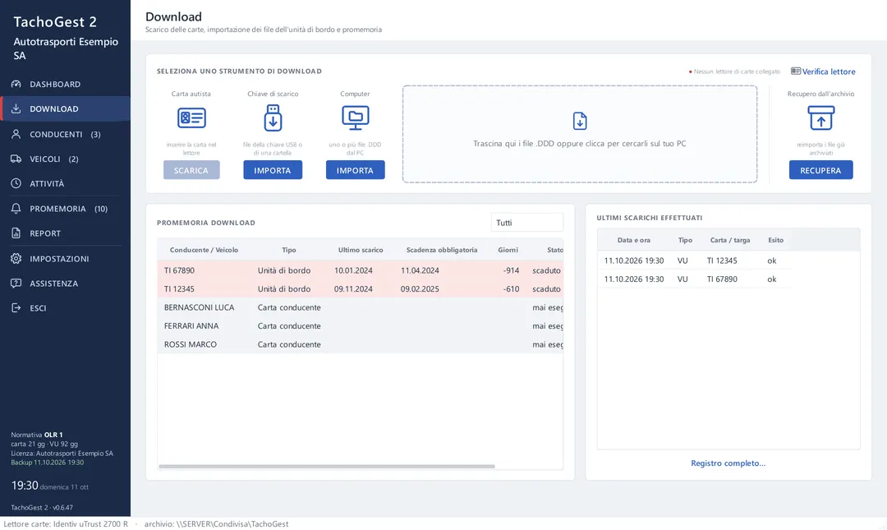Open the Registro completo link
This screenshot has height=530, width=887.
[728, 463]
